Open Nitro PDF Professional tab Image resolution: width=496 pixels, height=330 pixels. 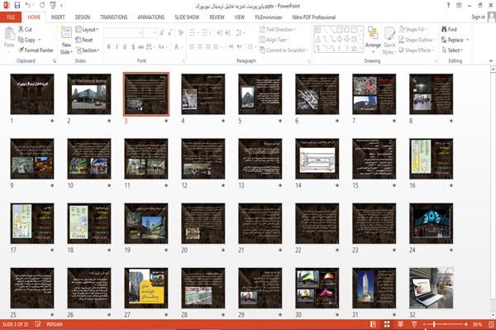point(314,17)
